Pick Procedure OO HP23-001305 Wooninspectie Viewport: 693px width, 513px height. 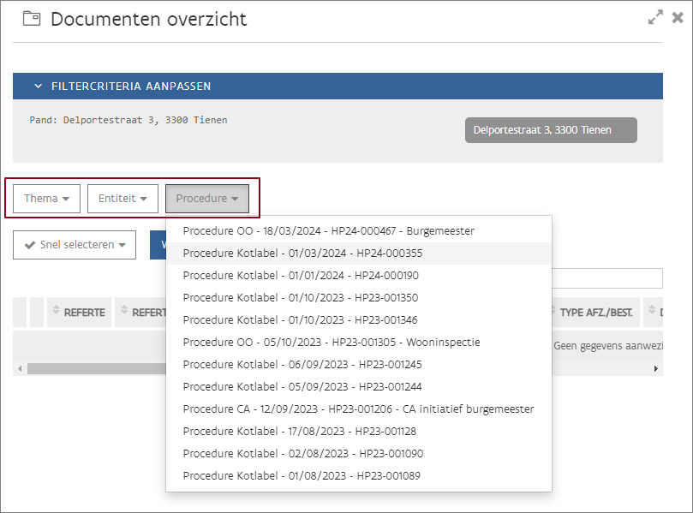point(332,343)
